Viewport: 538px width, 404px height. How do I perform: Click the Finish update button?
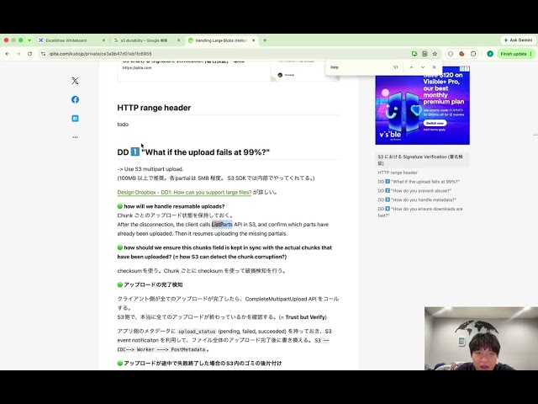(516, 54)
